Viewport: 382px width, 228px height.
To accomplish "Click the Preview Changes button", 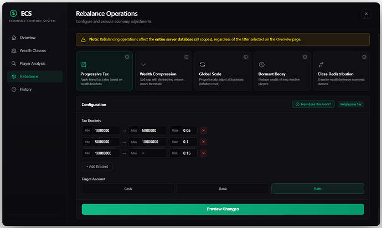I will point(223,209).
